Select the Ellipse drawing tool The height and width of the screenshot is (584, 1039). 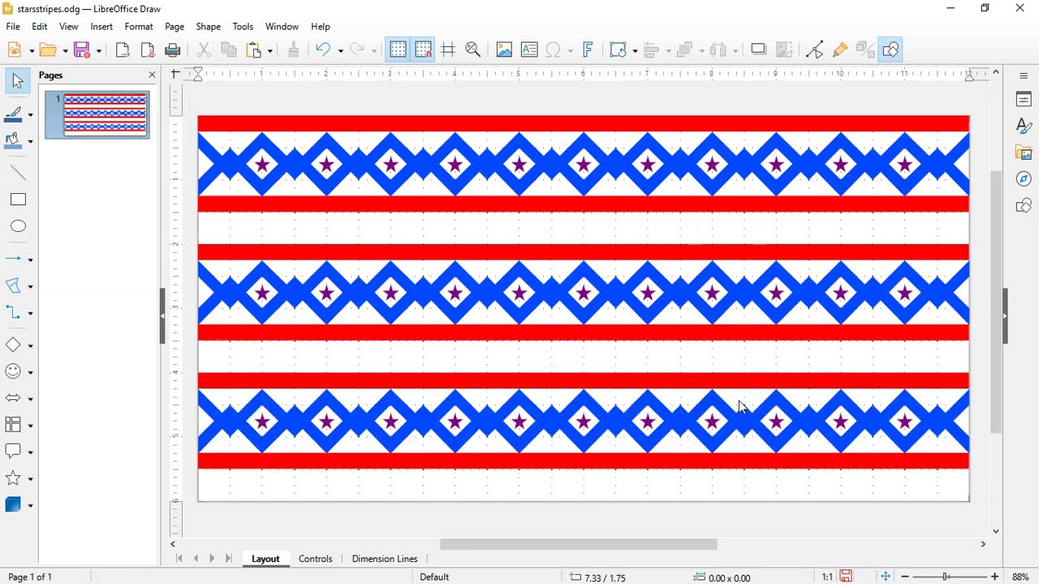tap(18, 226)
